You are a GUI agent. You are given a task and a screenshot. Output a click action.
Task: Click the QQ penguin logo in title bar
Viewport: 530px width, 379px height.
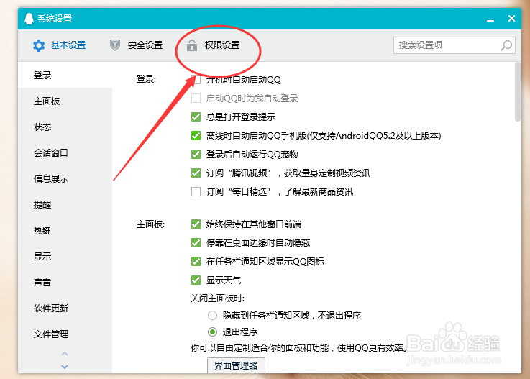pos(29,19)
